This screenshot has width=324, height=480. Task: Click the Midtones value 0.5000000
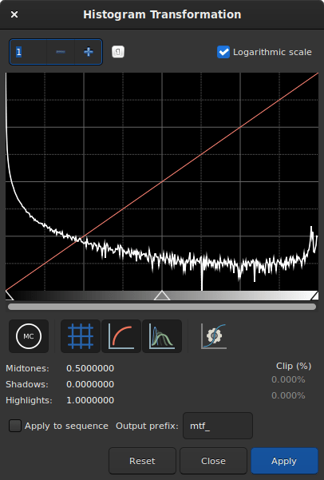90,368
